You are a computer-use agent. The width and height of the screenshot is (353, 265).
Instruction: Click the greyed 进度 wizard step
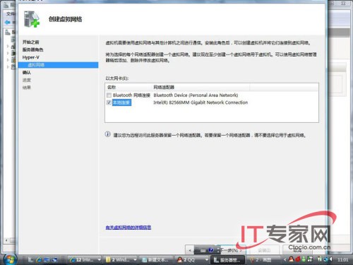click(x=27, y=80)
